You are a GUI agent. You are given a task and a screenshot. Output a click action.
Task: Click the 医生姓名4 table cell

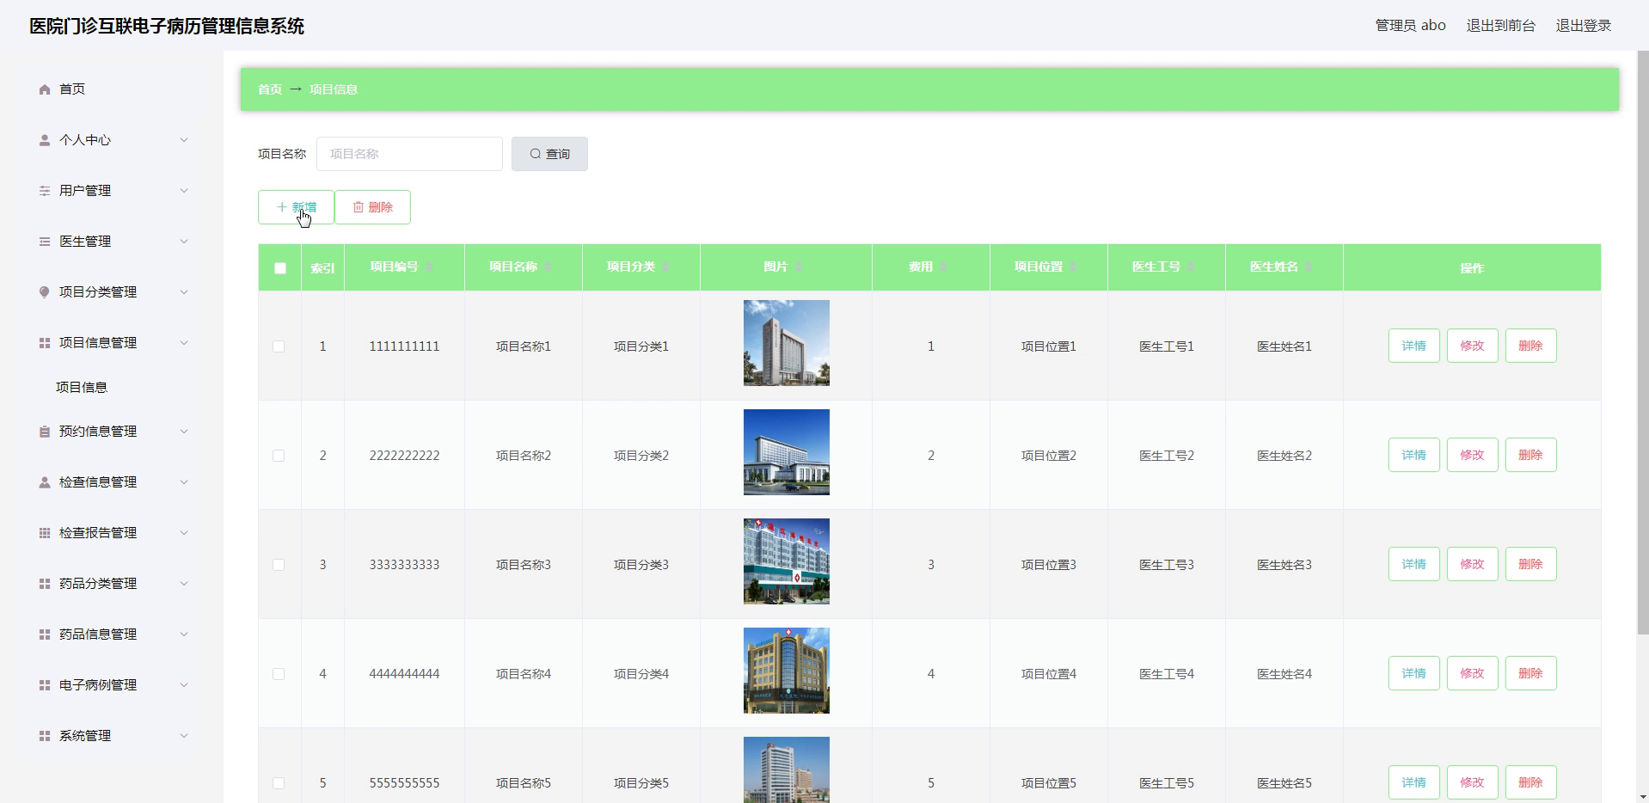tap(1284, 674)
